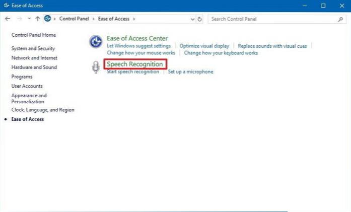Maximize the Ease of Access window

(x=323, y=6)
